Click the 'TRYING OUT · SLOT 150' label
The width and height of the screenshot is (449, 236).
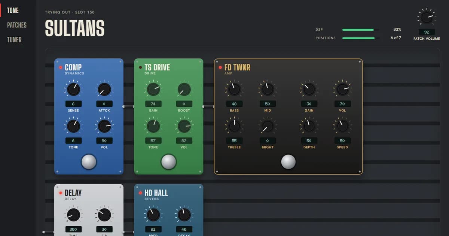pyautogui.click(x=70, y=12)
